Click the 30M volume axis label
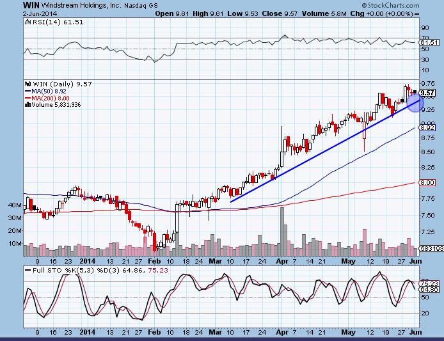This screenshot has width=444, height=341. (x=15, y=218)
